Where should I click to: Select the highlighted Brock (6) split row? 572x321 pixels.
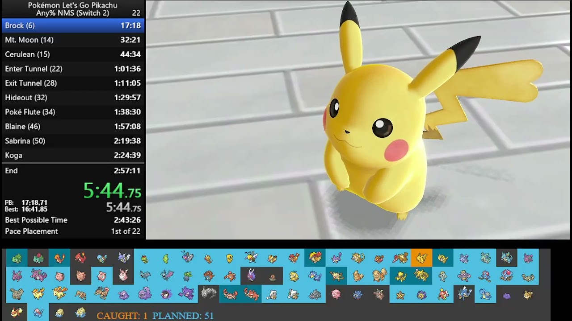[x=73, y=25]
